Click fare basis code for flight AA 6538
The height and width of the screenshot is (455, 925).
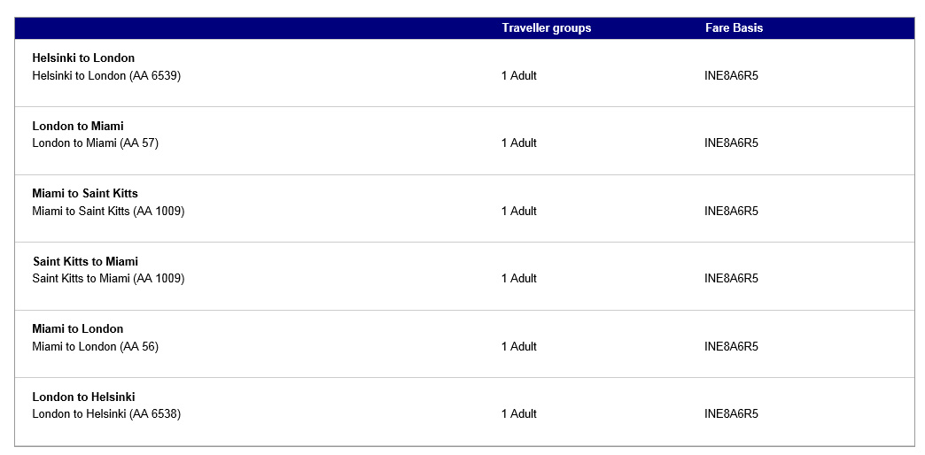click(x=731, y=414)
